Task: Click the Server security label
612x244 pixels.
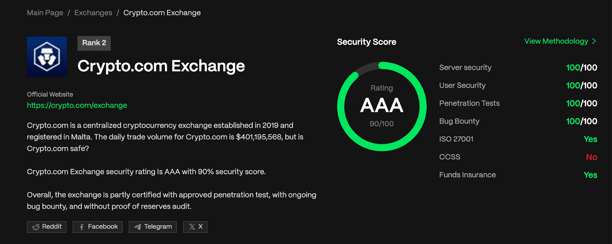Action: point(465,68)
